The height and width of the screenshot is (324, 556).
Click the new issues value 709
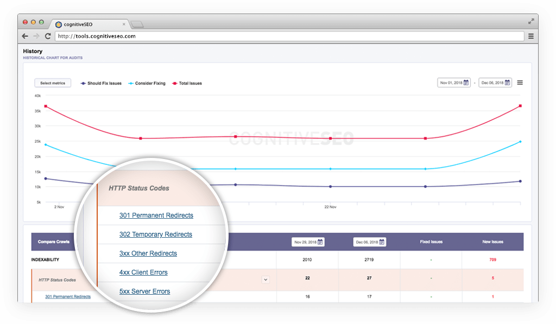click(x=493, y=260)
